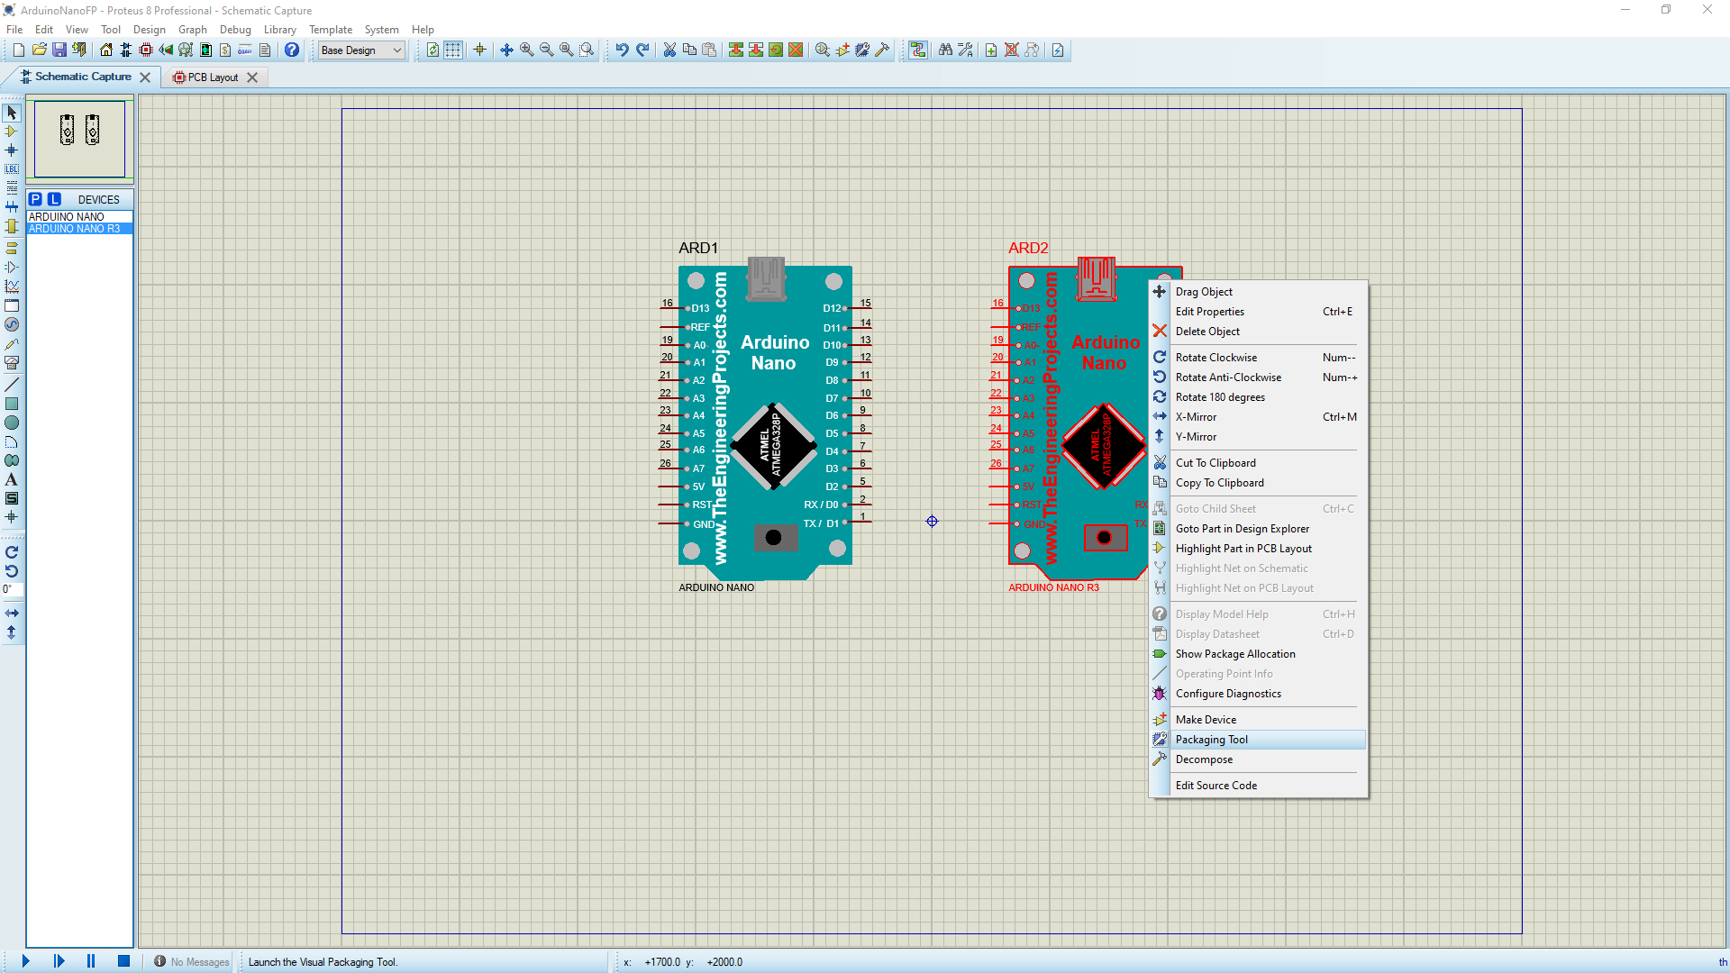
Task: Select the 2D text 'A' tool
Action: click(x=12, y=480)
